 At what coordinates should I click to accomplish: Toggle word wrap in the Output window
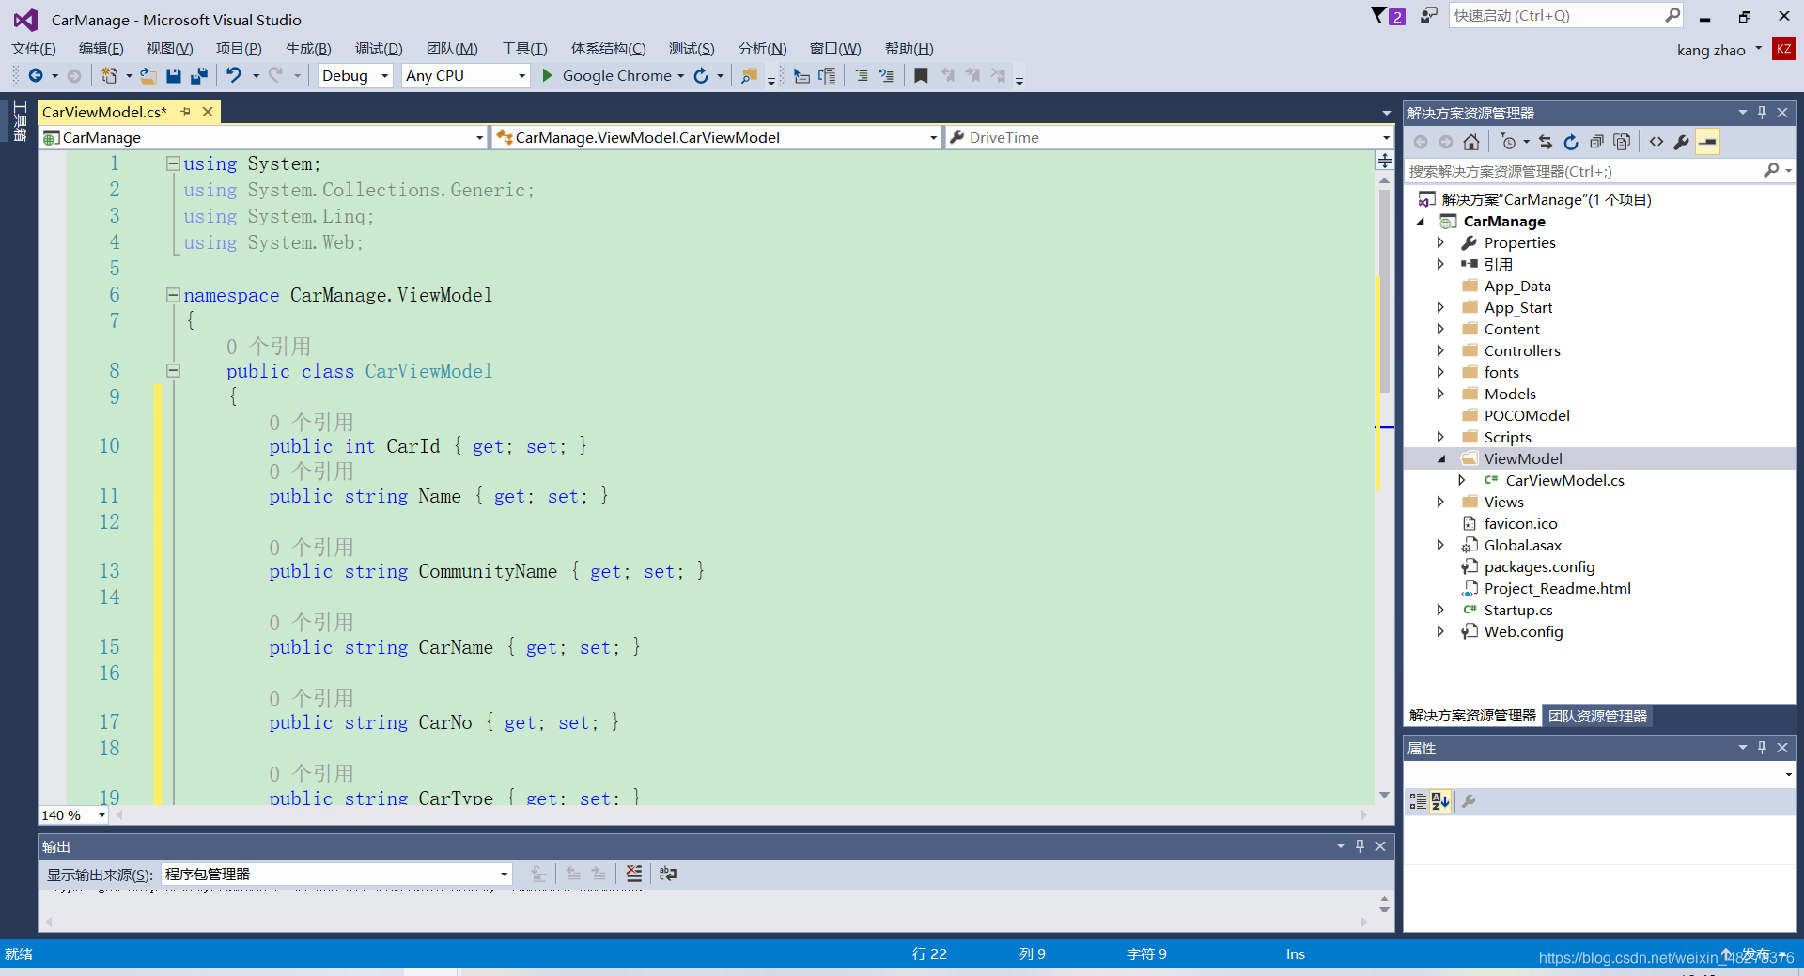tap(667, 874)
